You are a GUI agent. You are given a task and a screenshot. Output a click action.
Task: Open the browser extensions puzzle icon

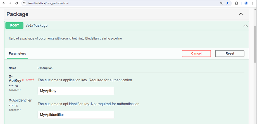236,3
